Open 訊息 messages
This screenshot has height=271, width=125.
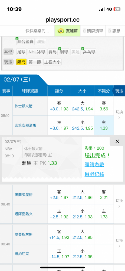tap(114, 31)
